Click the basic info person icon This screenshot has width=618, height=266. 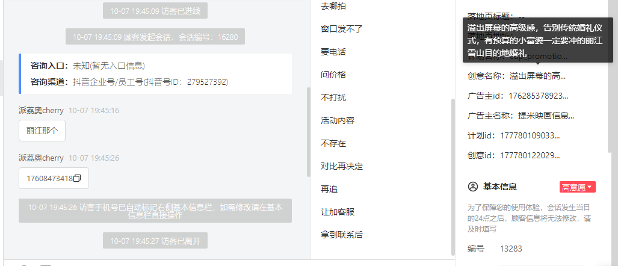coord(472,187)
